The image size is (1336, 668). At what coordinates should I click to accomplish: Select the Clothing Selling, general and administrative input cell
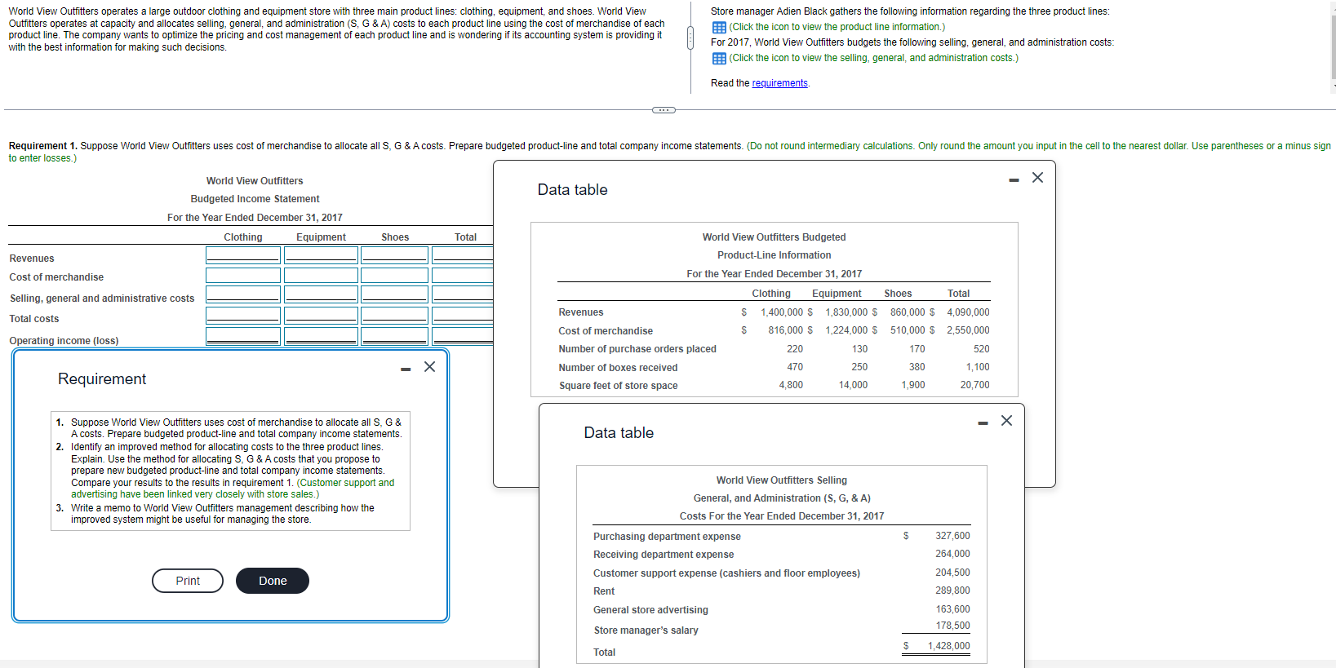[243, 294]
